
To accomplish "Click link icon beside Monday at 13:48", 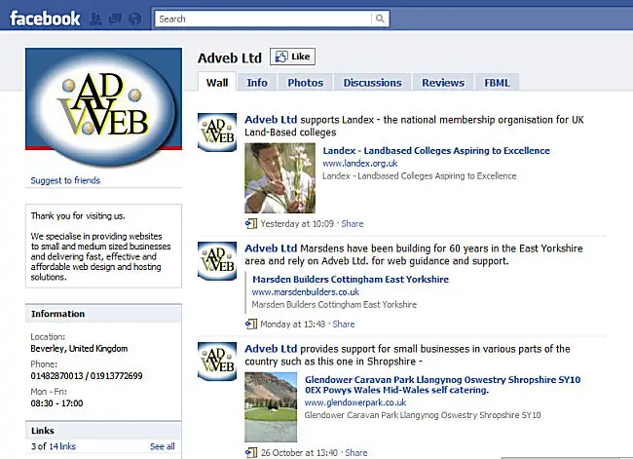I will coord(251,324).
